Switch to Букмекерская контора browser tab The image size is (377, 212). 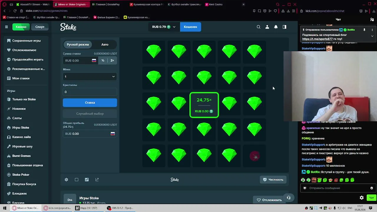pos(147,4)
